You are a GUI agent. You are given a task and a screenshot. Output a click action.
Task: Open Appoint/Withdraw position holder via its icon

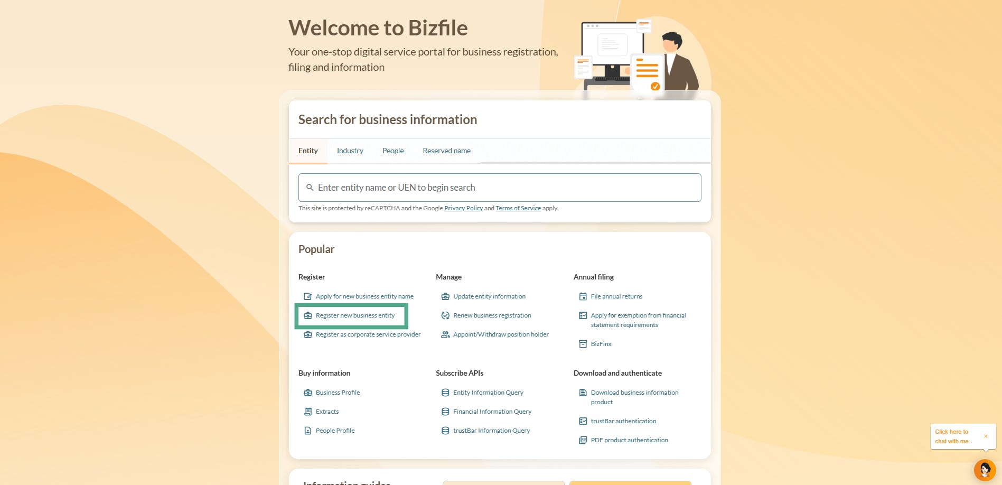pyautogui.click(x=445, y=334)
